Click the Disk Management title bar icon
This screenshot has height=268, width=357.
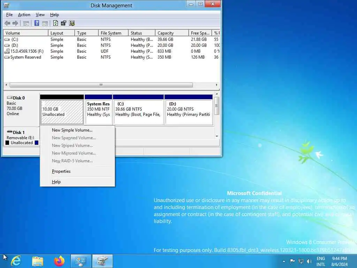(6, 5)
